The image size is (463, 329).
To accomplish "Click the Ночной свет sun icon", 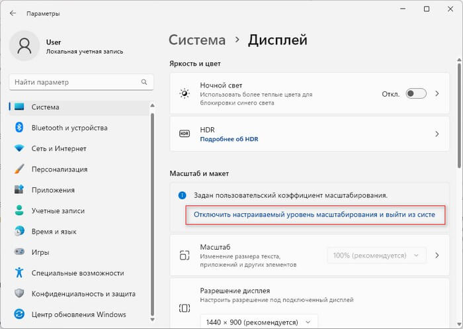I will (x=185, y=94).
